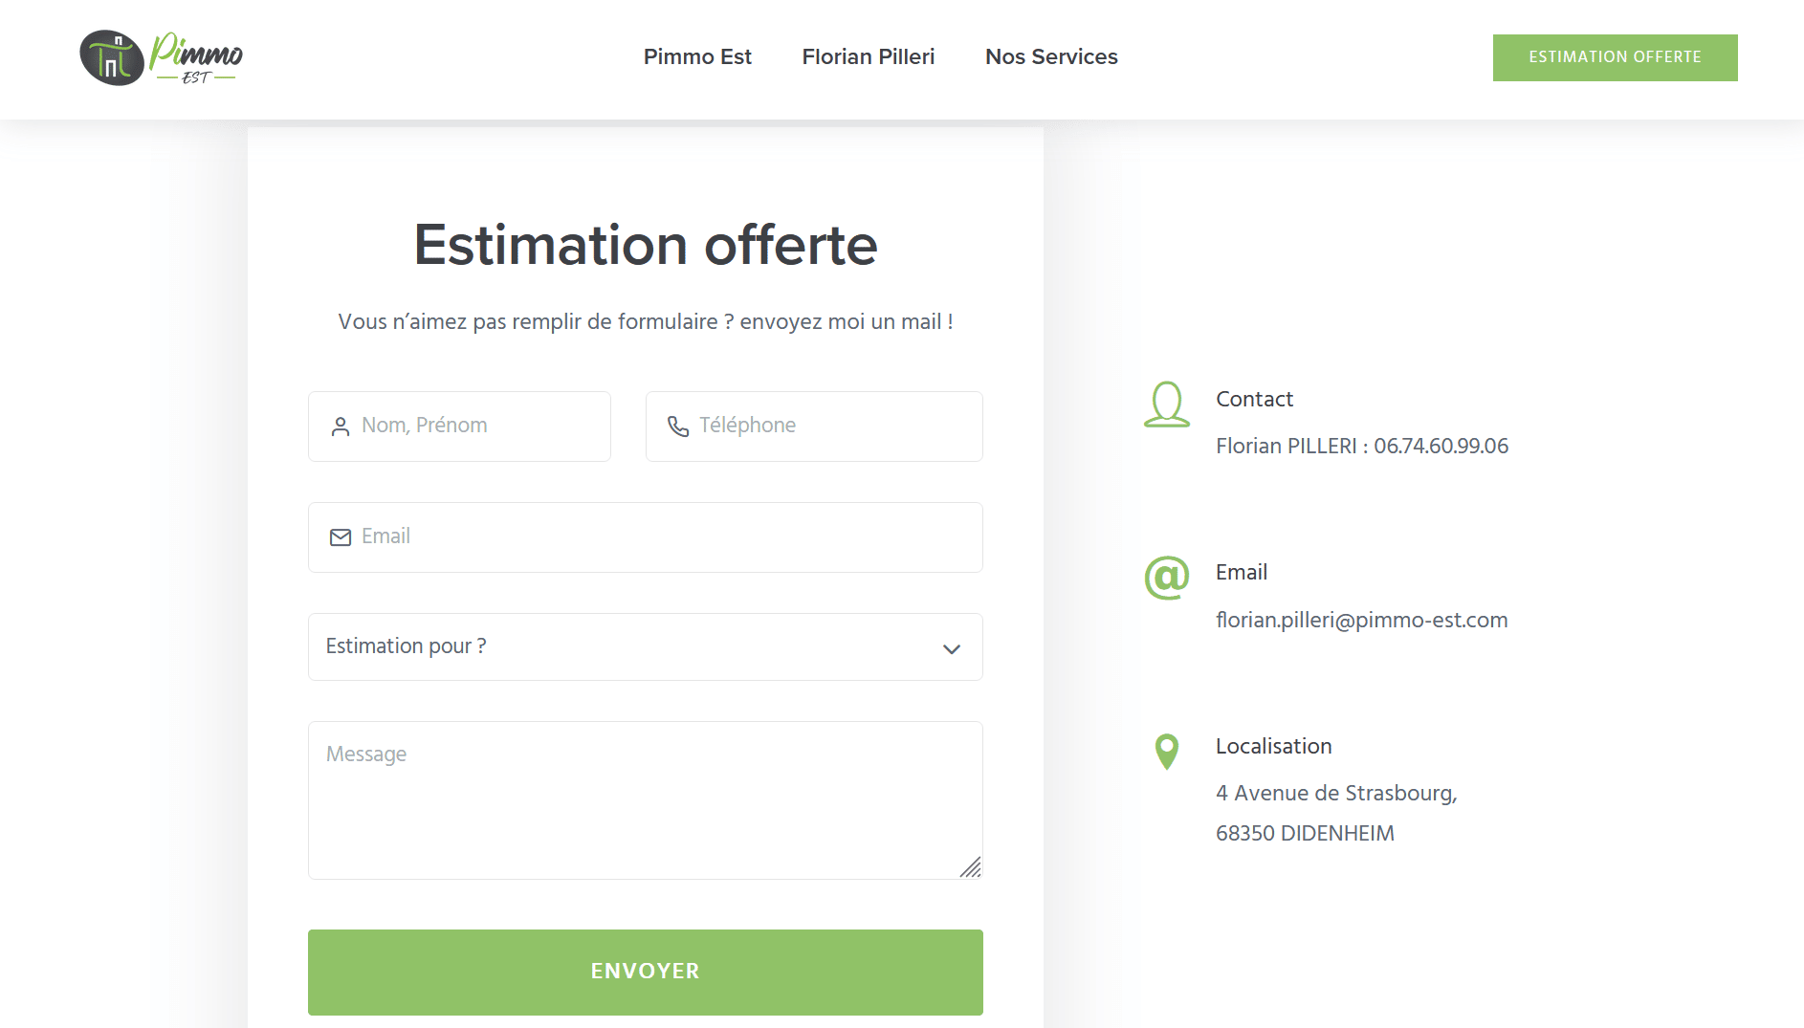Click the phone icon in Téléphone field
The height and width of the screenshot is (1028, 1804).
click(x=678, y=427)
